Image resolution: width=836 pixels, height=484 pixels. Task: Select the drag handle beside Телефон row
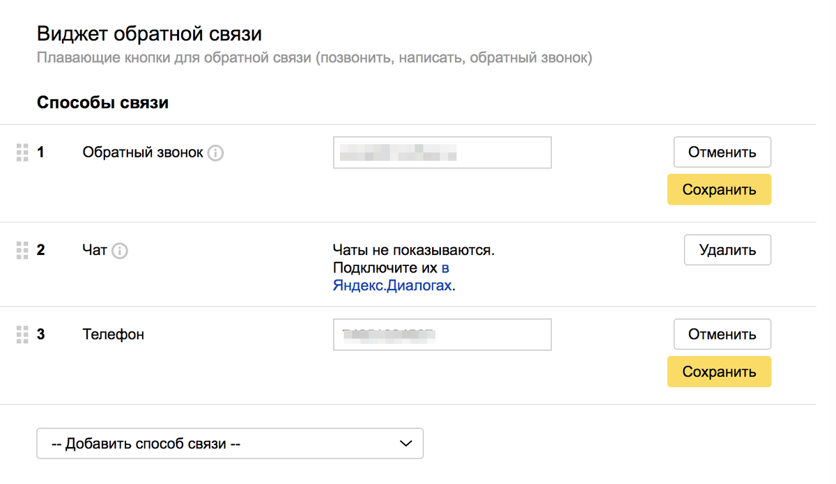coord(22,334)
